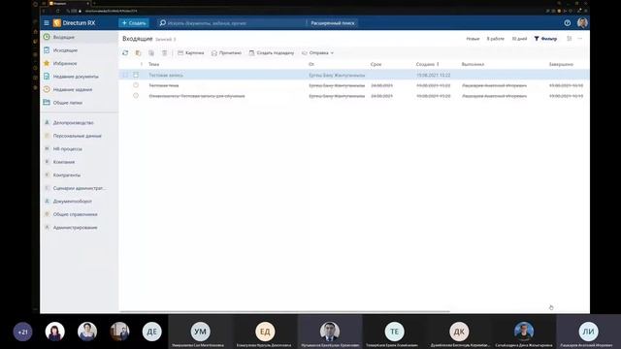The image size is (621, 349).
Task: Sort by the Тема column header
Action: pyautogui.click(x=153, y=64)
